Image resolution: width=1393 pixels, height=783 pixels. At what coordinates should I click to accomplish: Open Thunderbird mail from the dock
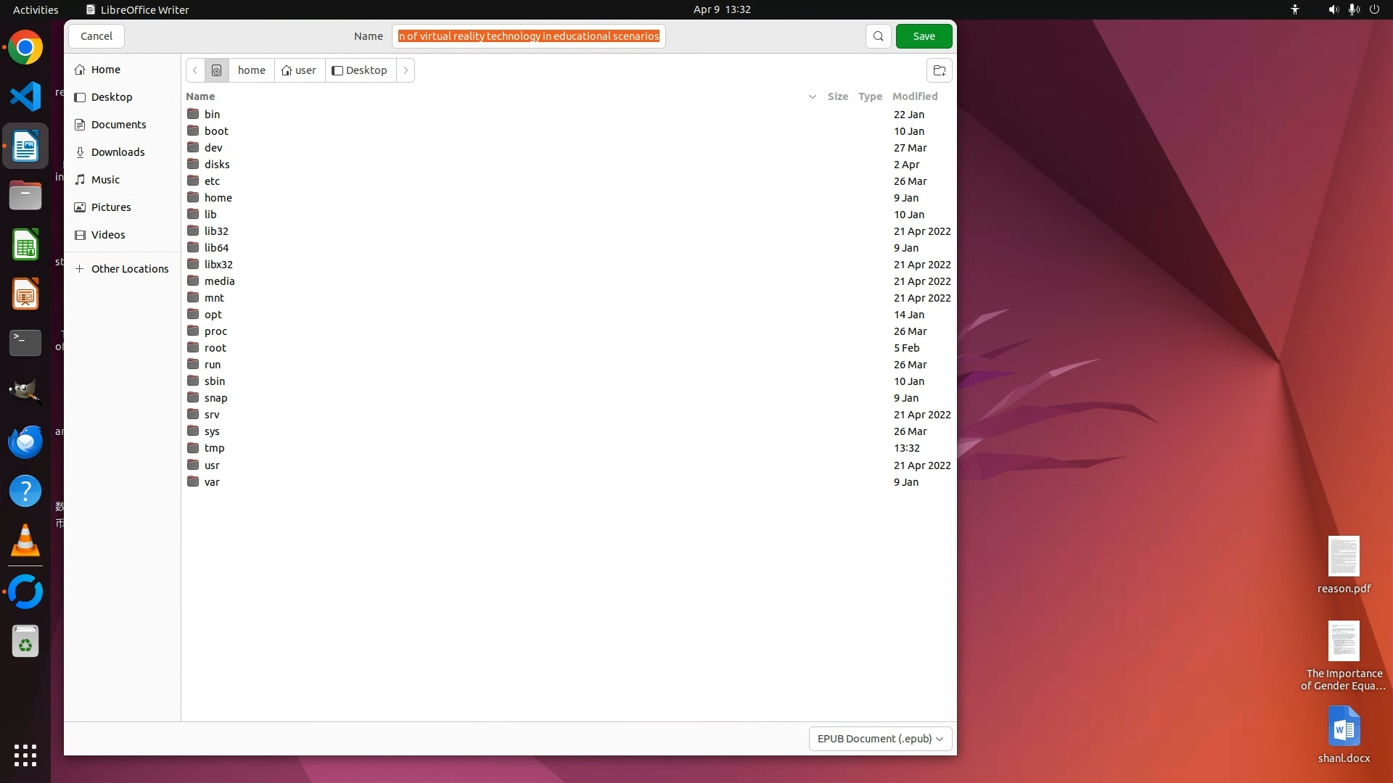(25, 442)
